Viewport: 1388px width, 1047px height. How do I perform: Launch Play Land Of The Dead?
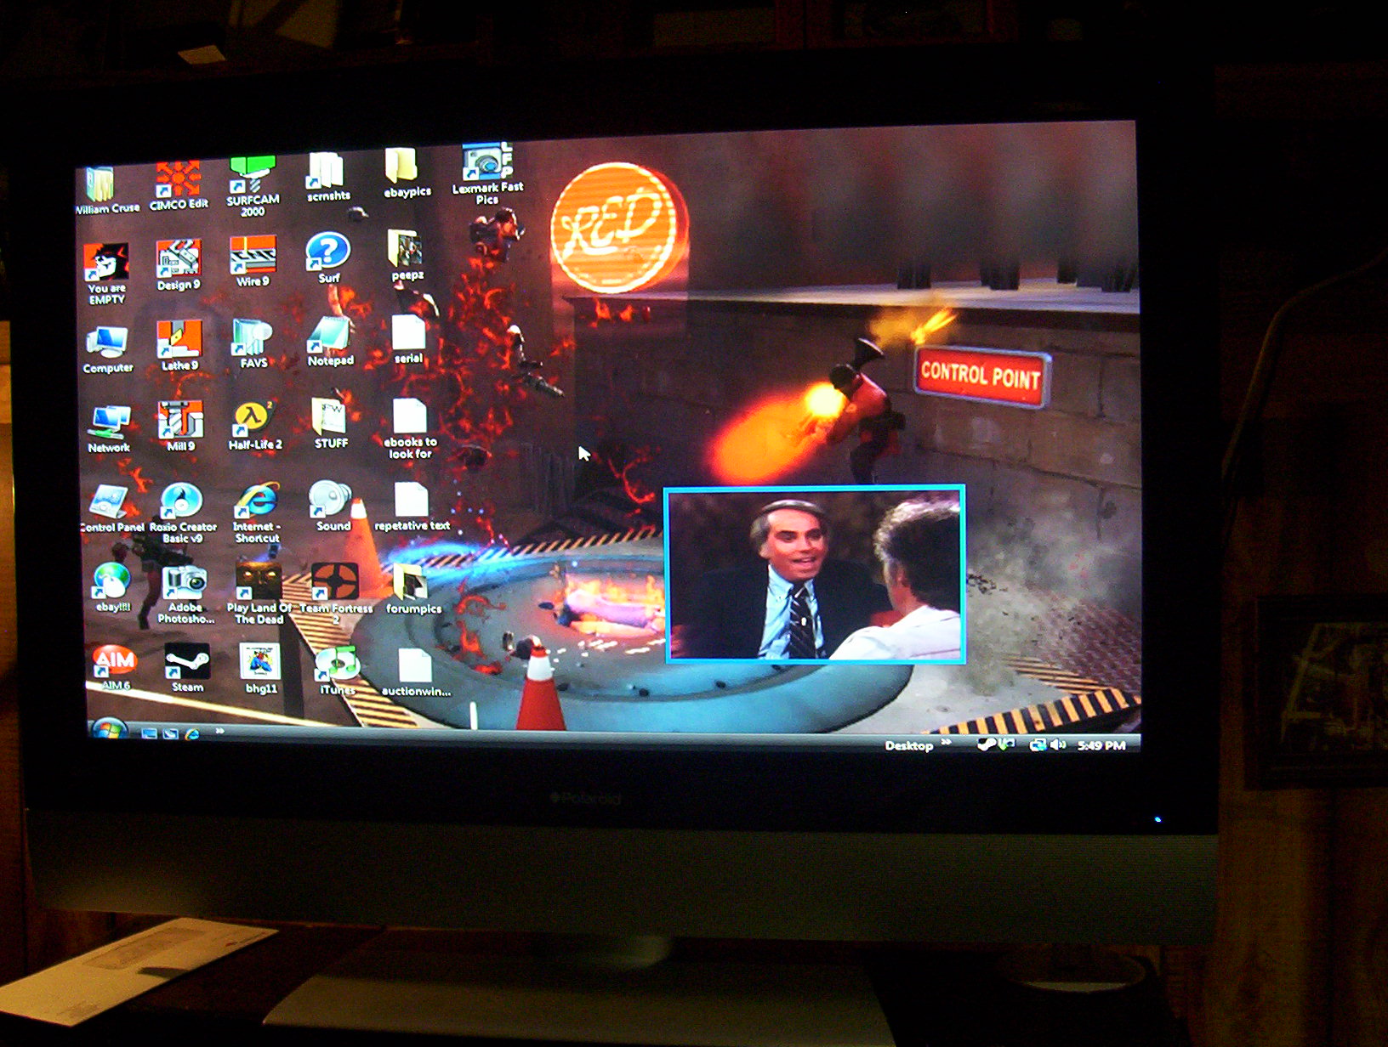pos(259,593)
